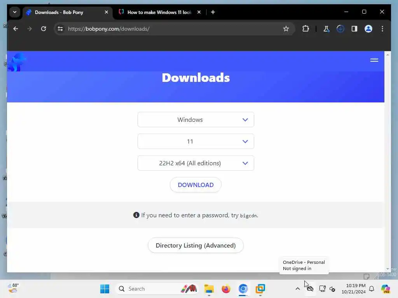398x298 pixels.
Task: Switch to the Downloads - Bob Pony tab
Action: tap(67, 12)
